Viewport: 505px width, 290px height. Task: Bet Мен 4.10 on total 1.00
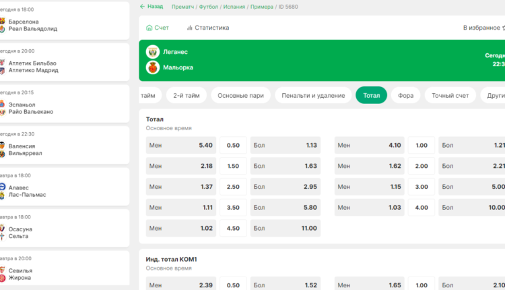(370, 145)
